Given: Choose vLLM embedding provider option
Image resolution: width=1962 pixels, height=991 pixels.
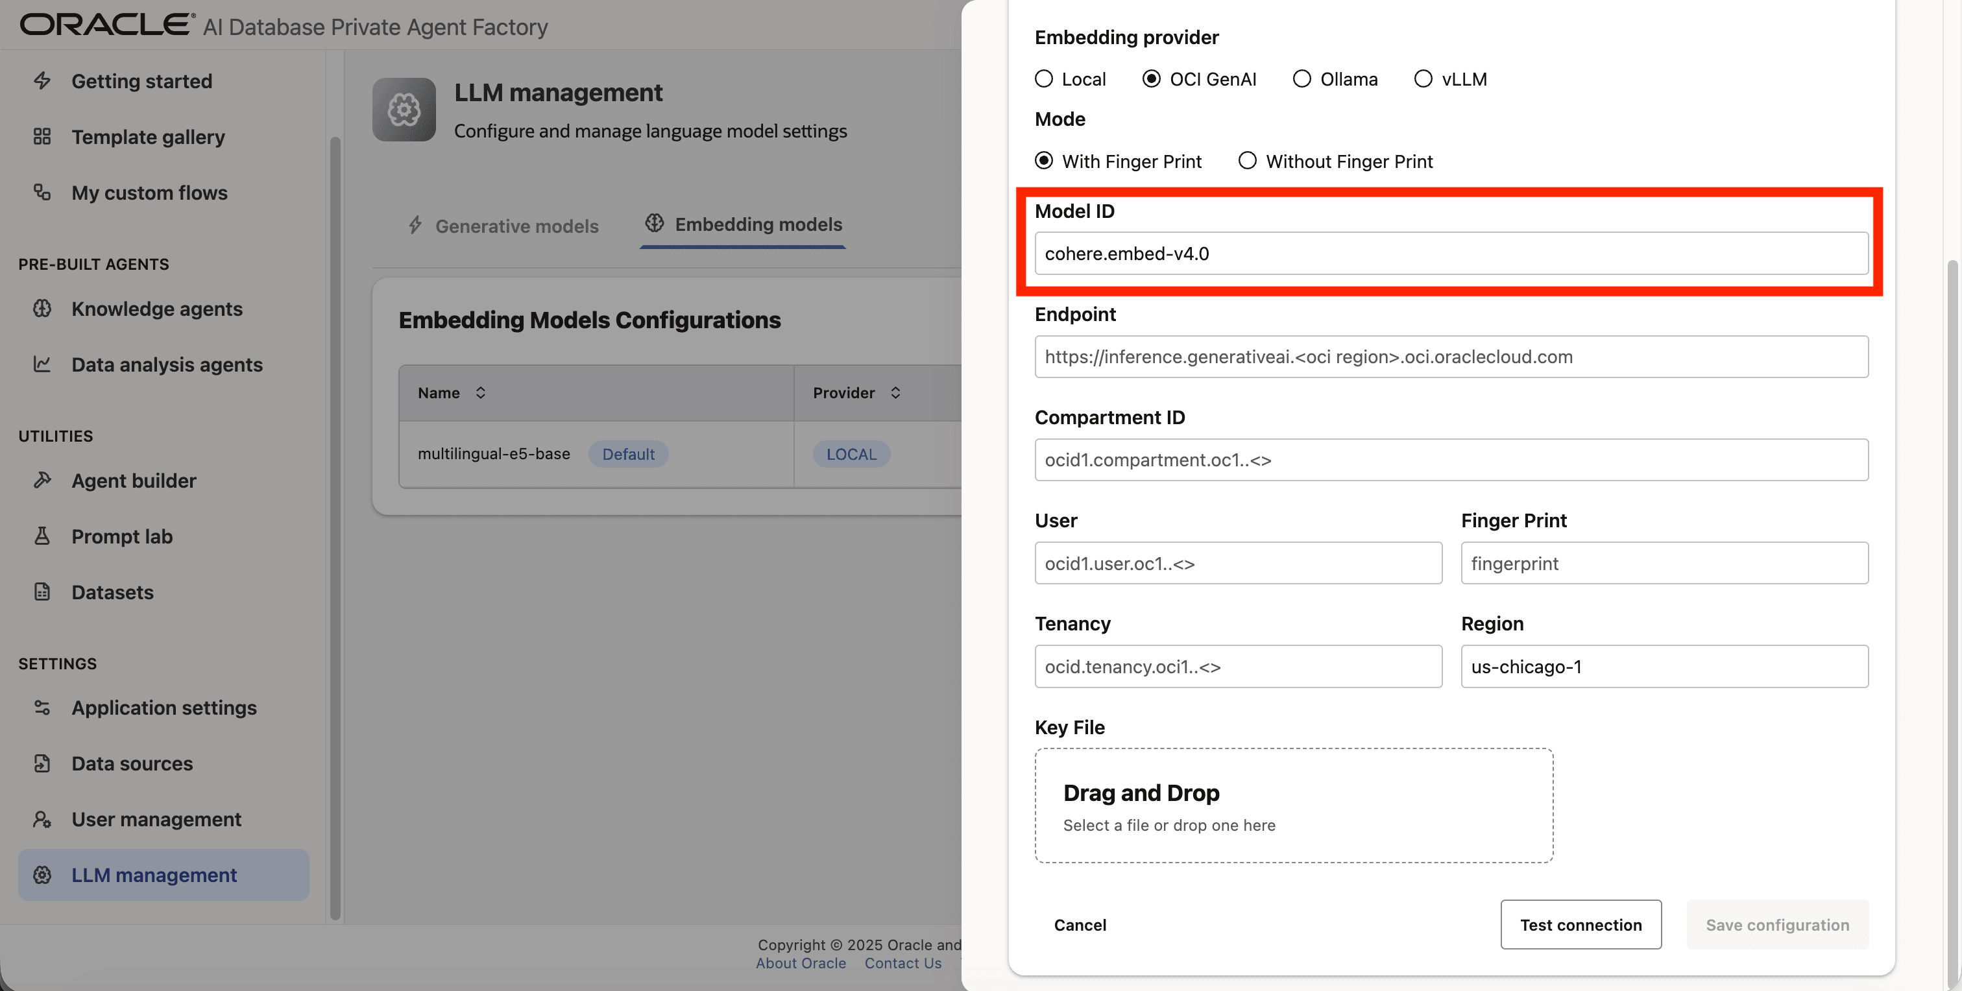Looking at the screenshot, I should 1423,79.
